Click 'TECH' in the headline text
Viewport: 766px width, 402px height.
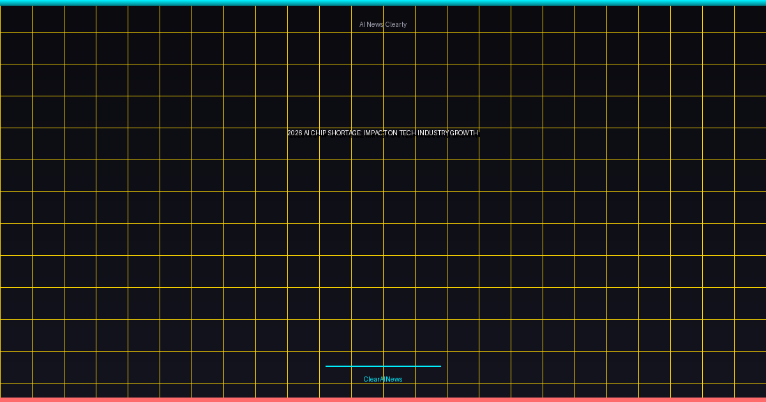pyautogui.click(x=407, y=133)
